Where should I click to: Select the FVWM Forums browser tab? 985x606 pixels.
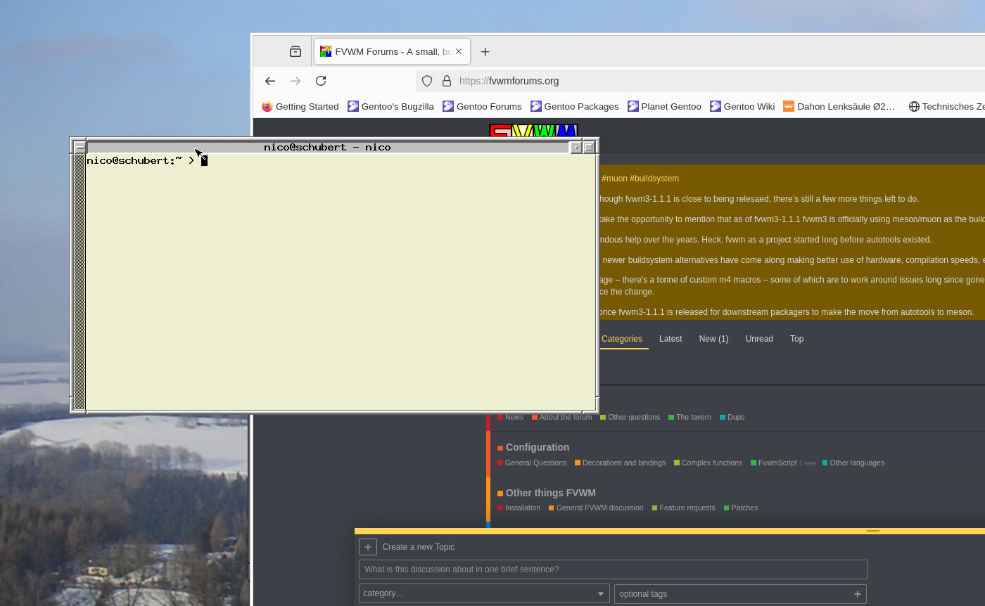pyautogui.click(x=392, y=51)
